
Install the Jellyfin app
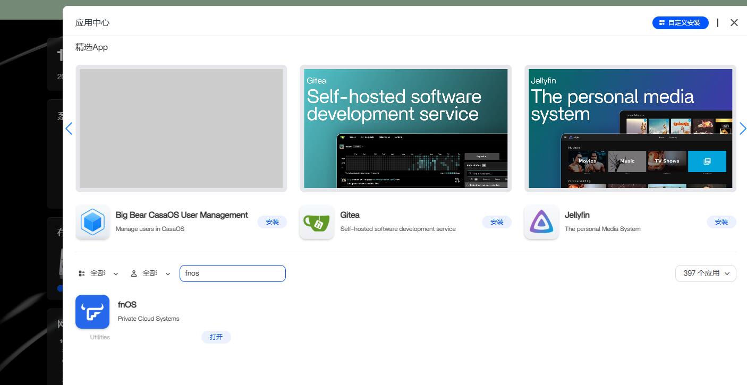click(x=721, y=222)
